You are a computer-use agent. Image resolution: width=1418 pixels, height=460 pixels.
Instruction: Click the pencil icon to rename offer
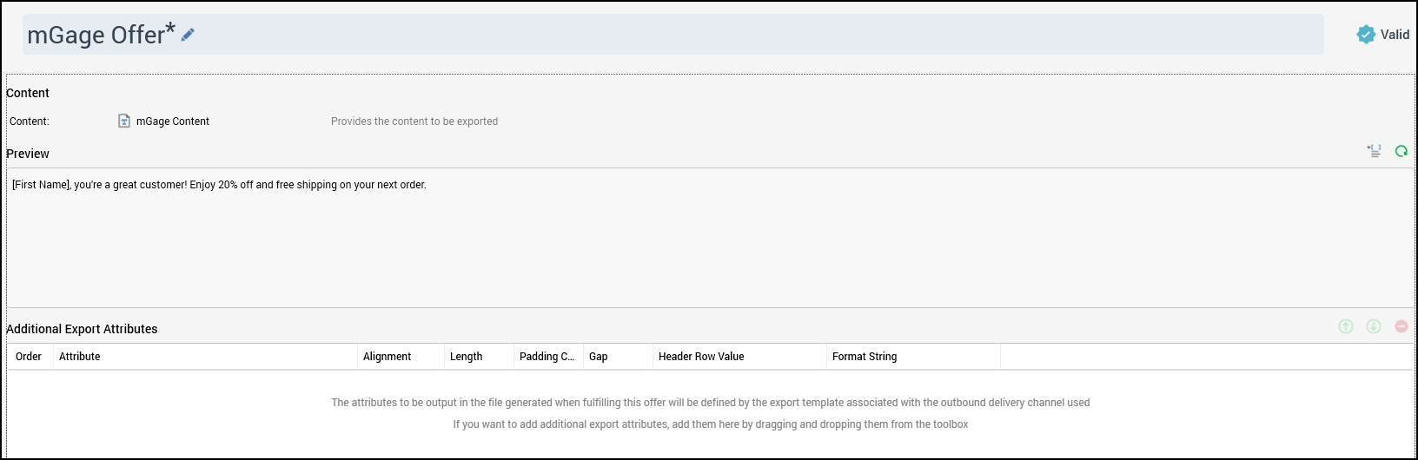point(188,35)
